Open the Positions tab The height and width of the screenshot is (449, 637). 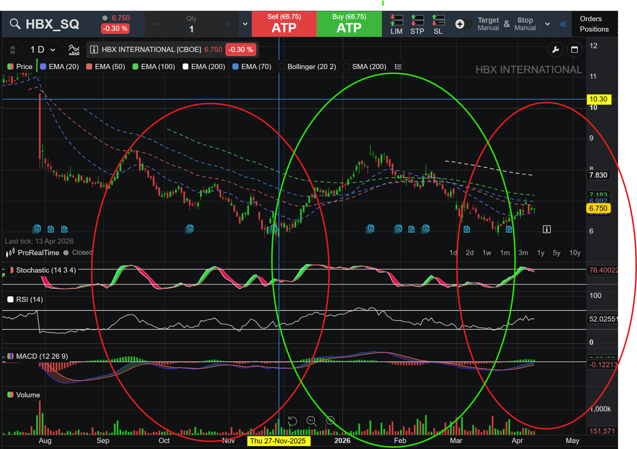click(594, 29)
